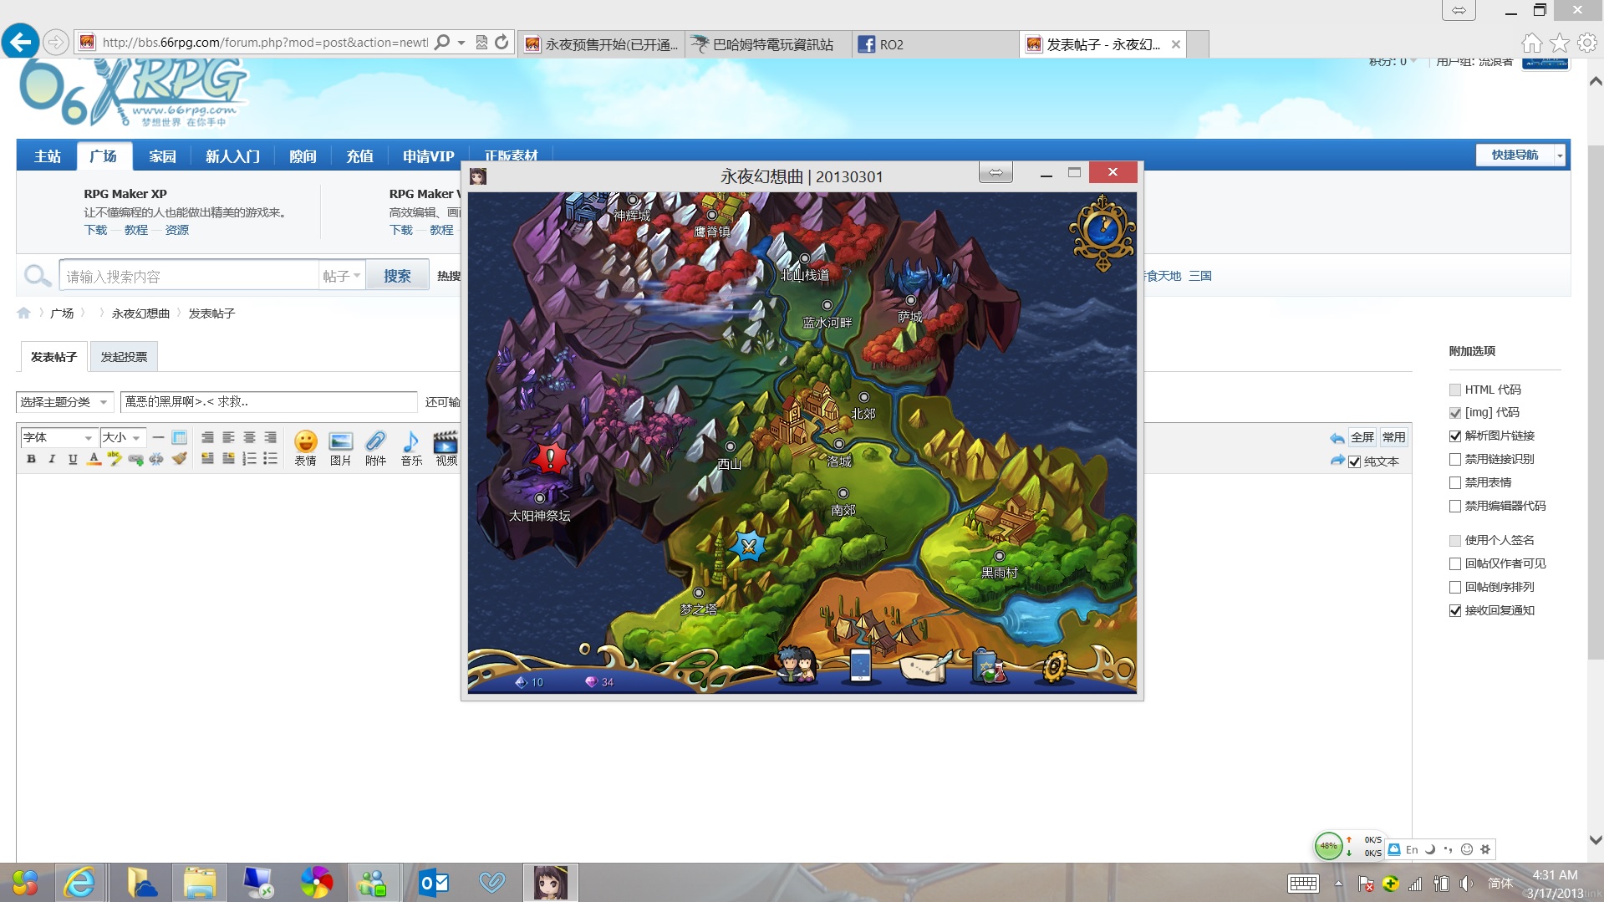Toggle bold formatting in post editor
Viewport: 1604px width, 902px height.
point(31,459)
